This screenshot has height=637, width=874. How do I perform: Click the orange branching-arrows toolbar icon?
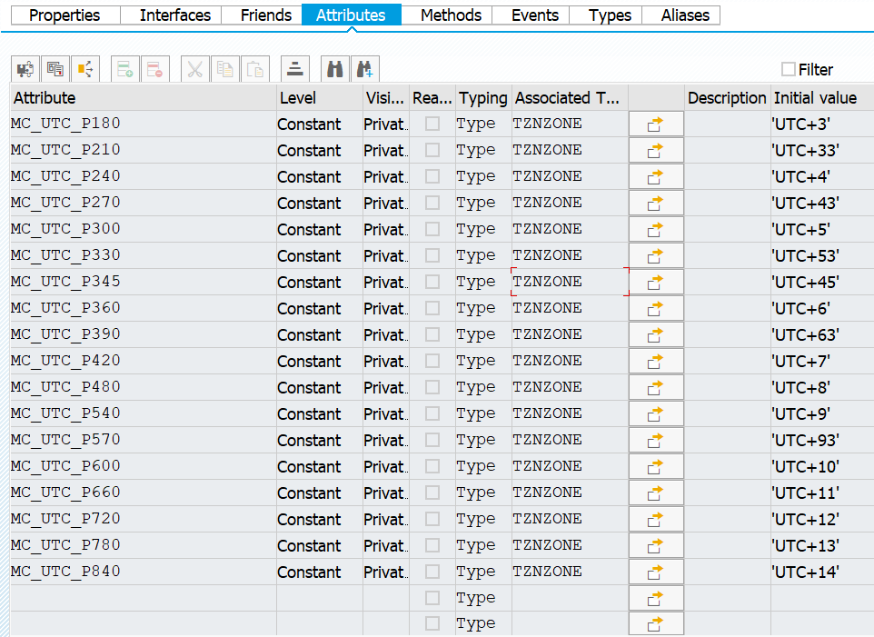click(85, 69)
